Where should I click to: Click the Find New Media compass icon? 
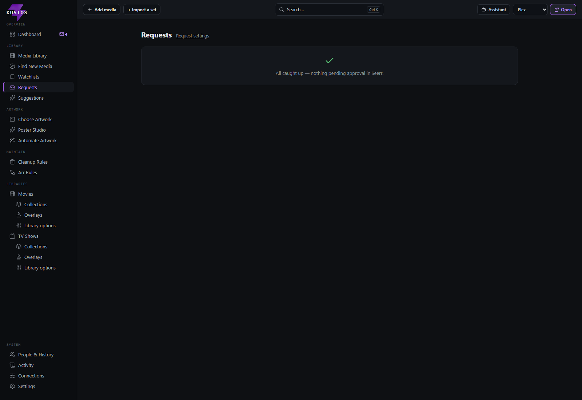tap(12, 66)
